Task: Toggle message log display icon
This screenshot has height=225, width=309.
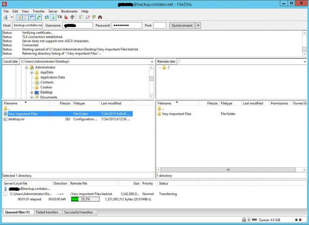Action: tap(19, 17)
